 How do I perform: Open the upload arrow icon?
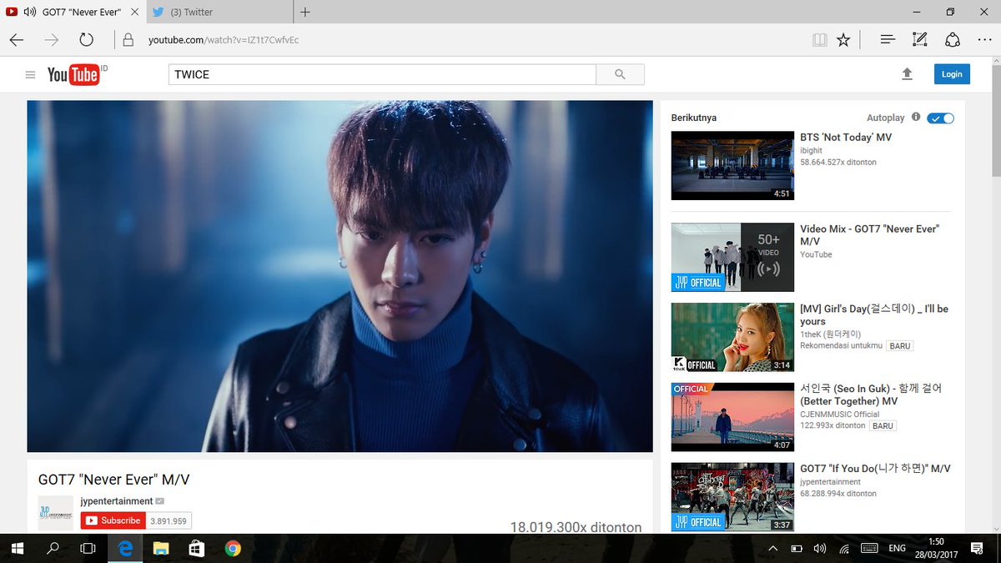(x=907, y=74)
